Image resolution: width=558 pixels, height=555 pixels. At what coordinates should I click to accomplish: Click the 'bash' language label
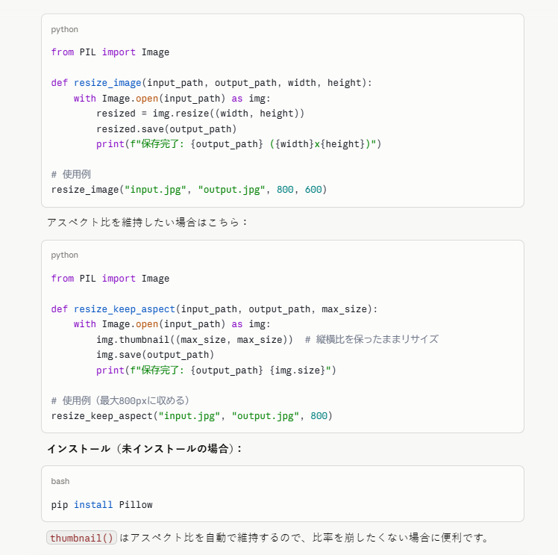60,481
